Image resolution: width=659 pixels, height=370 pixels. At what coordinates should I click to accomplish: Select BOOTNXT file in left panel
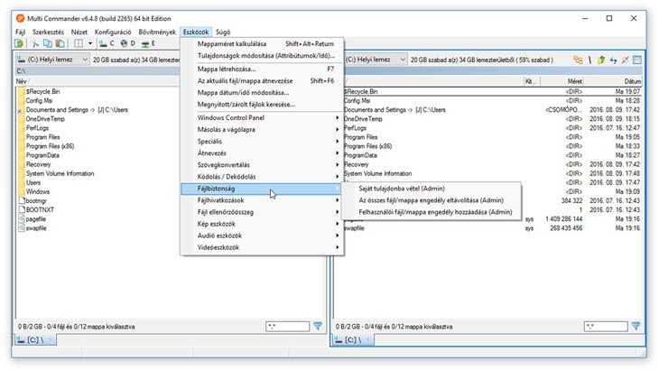click(x=40, y=209)
